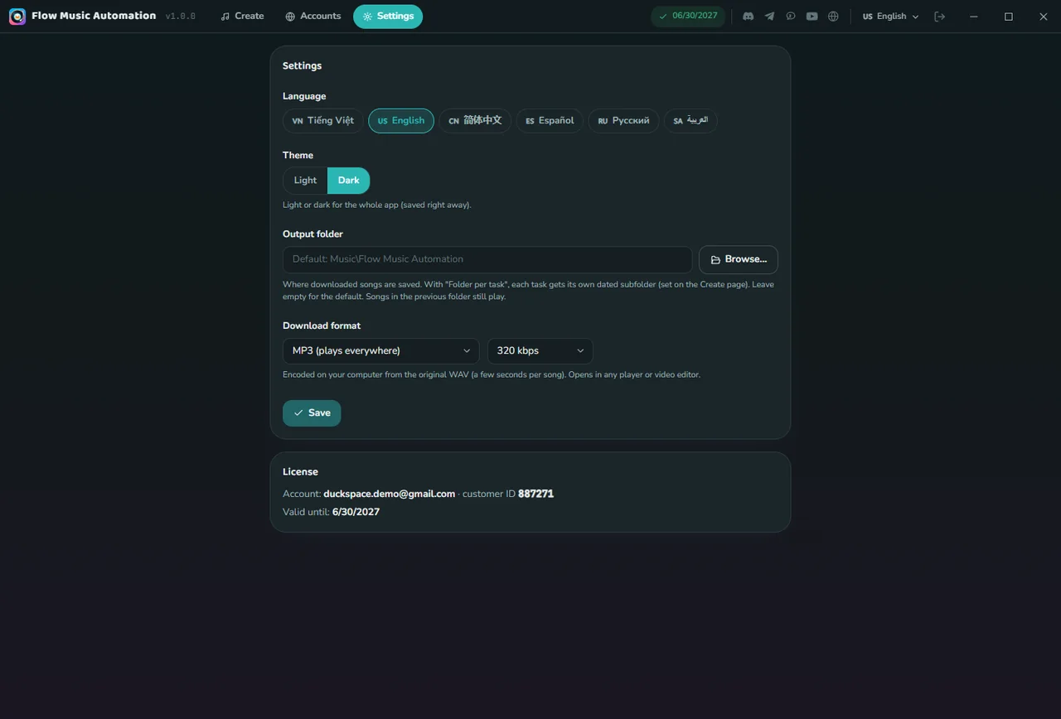Screen dimensions: 1061x719
Task: Open the 320 kbps bitrate dropdown
Action: pyautogui.click(x=540, y=351)
